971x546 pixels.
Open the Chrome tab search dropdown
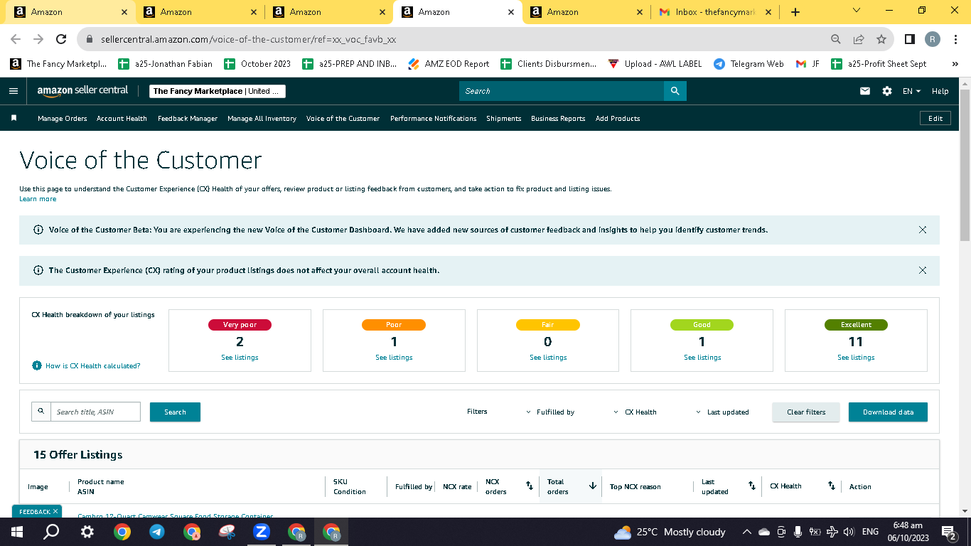coord(856,11)
